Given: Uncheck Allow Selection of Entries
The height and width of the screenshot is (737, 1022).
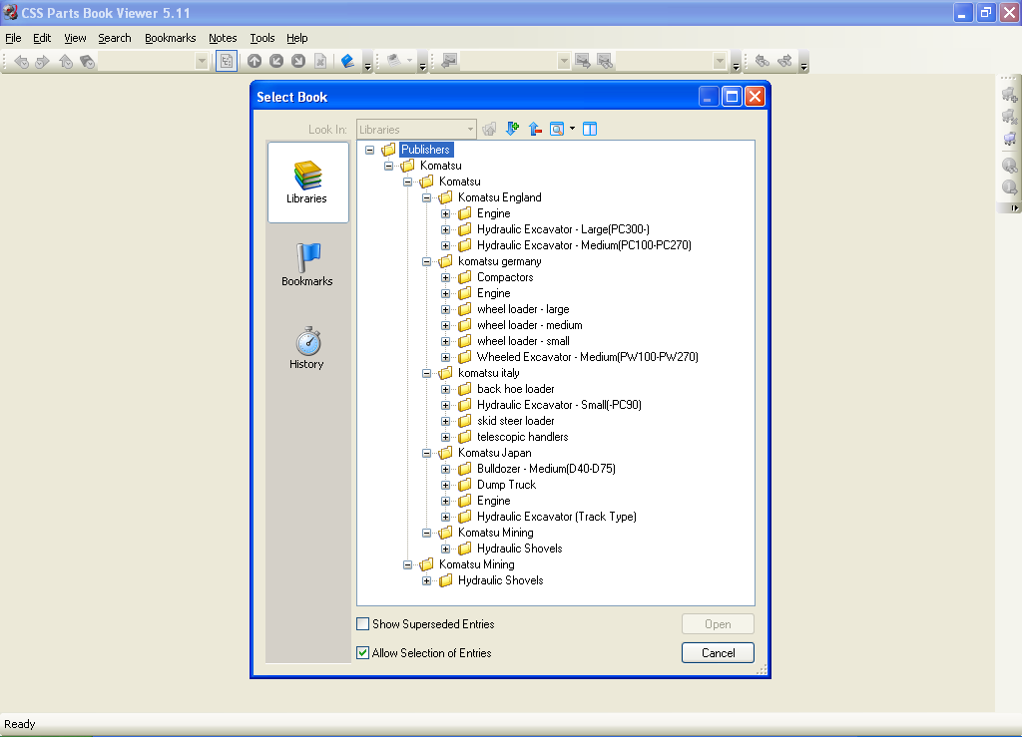Looking at the screenshot, I should pos(363,653).
